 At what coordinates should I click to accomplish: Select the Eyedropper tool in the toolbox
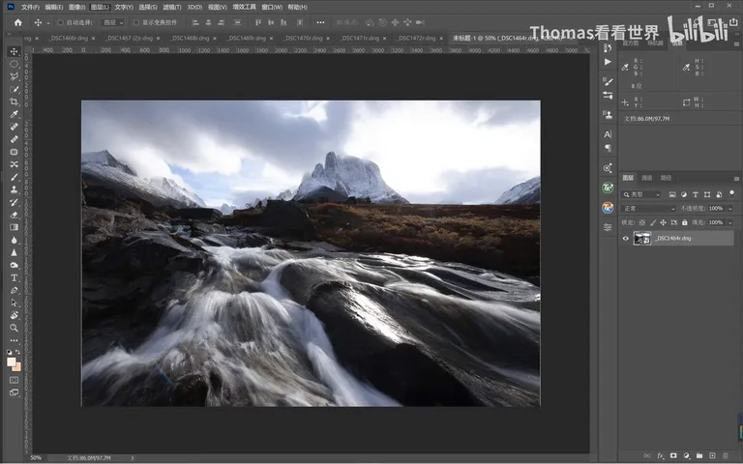click(x=15, y=114)
